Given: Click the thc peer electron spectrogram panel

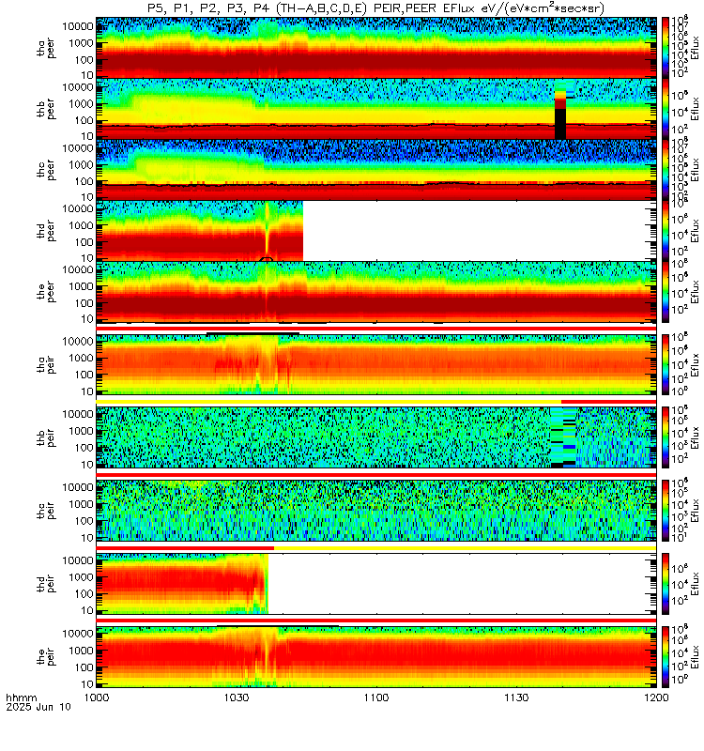Looking at the screenshot, I should coord(376,170).
